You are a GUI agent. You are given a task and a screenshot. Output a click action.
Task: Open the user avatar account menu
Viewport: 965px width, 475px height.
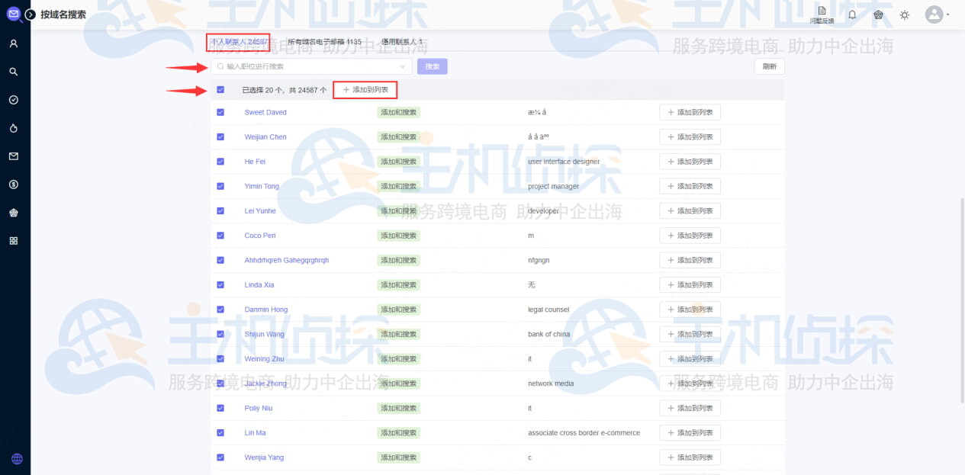934,14
